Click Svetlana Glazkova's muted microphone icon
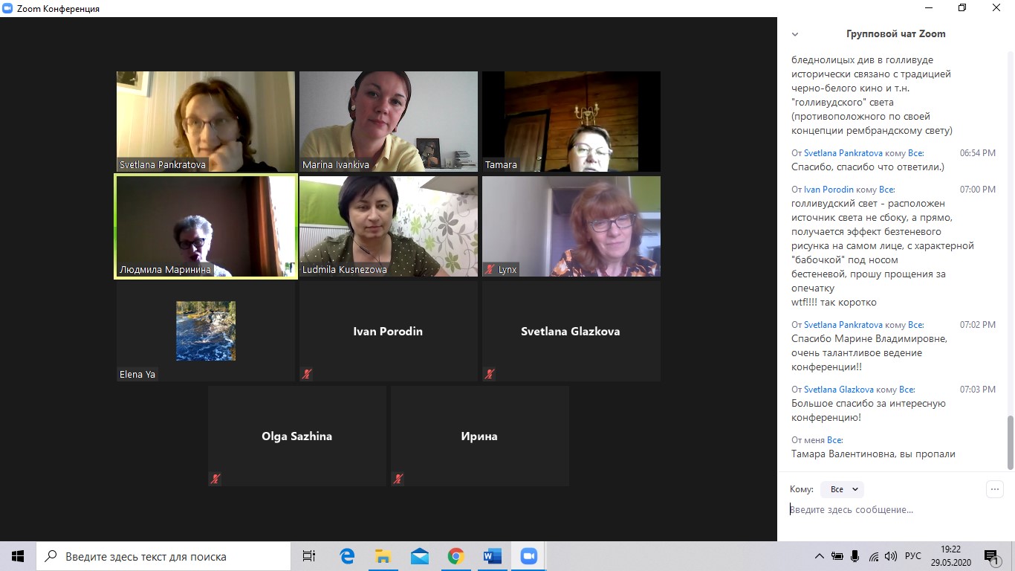This screenshot has width=1015, height=571. [x=490, y=374]
